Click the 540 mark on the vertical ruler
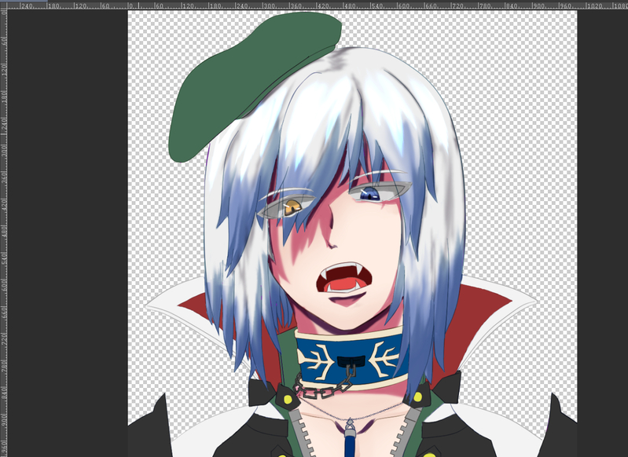The height and width of the screenshot is (457, 628). (4, 258)
